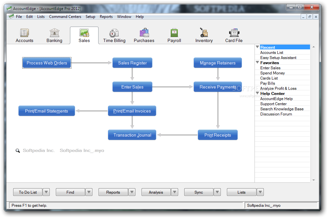Click the Enter Sales flowchart button
328x218 pixels.
tap(132, 87)
